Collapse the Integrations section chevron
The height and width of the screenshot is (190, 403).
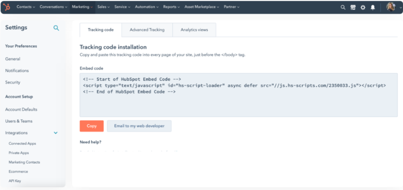[55, 133]
